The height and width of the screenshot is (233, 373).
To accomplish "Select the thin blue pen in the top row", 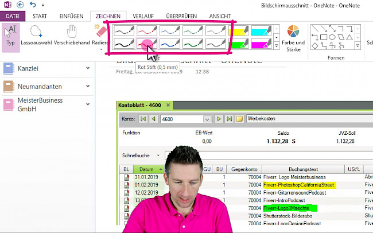I will pyautogui.click(x=170, y=30).
